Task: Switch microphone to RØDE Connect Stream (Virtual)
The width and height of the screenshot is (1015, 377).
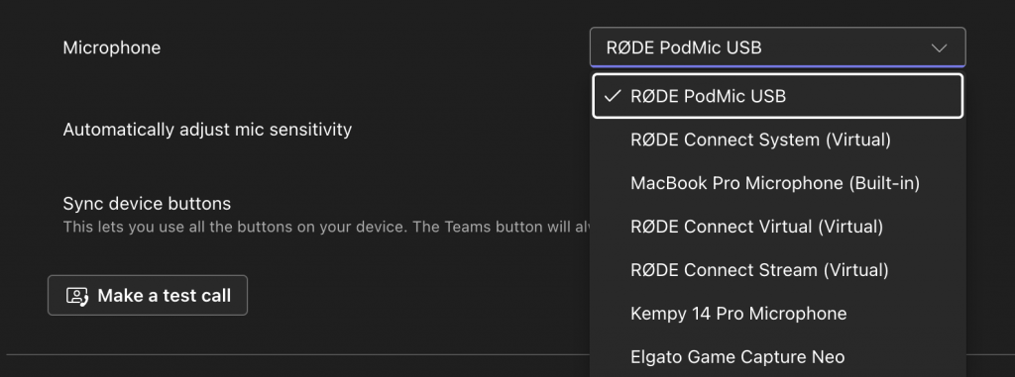Action: (x=777, y=270)
